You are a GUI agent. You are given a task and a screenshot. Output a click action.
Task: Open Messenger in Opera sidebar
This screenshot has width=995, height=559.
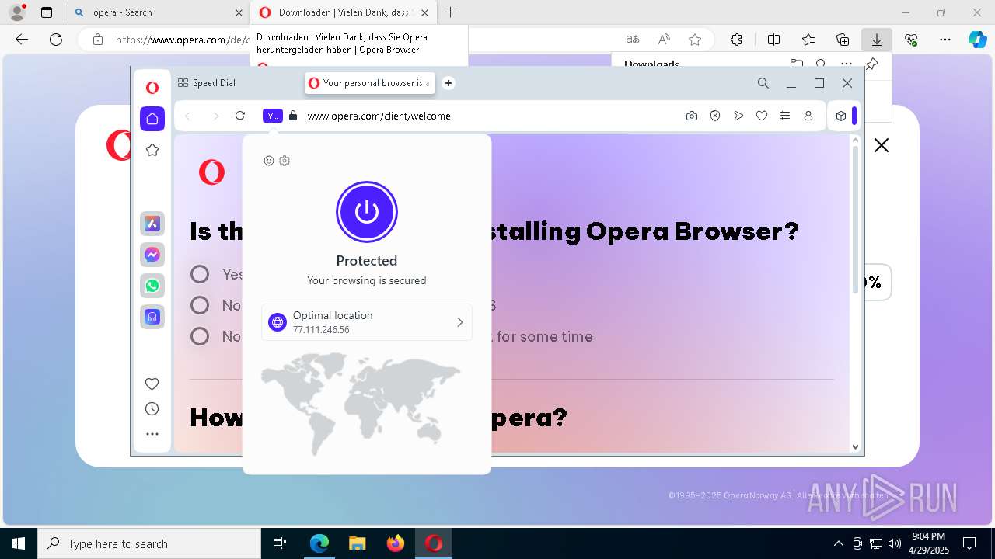point(152,255)
